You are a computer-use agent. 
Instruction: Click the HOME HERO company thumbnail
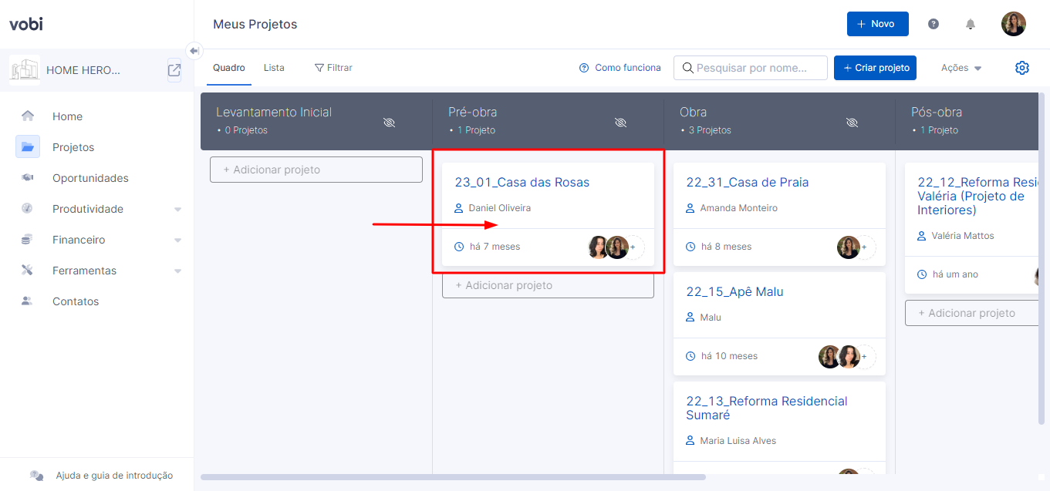click(25, 69)
